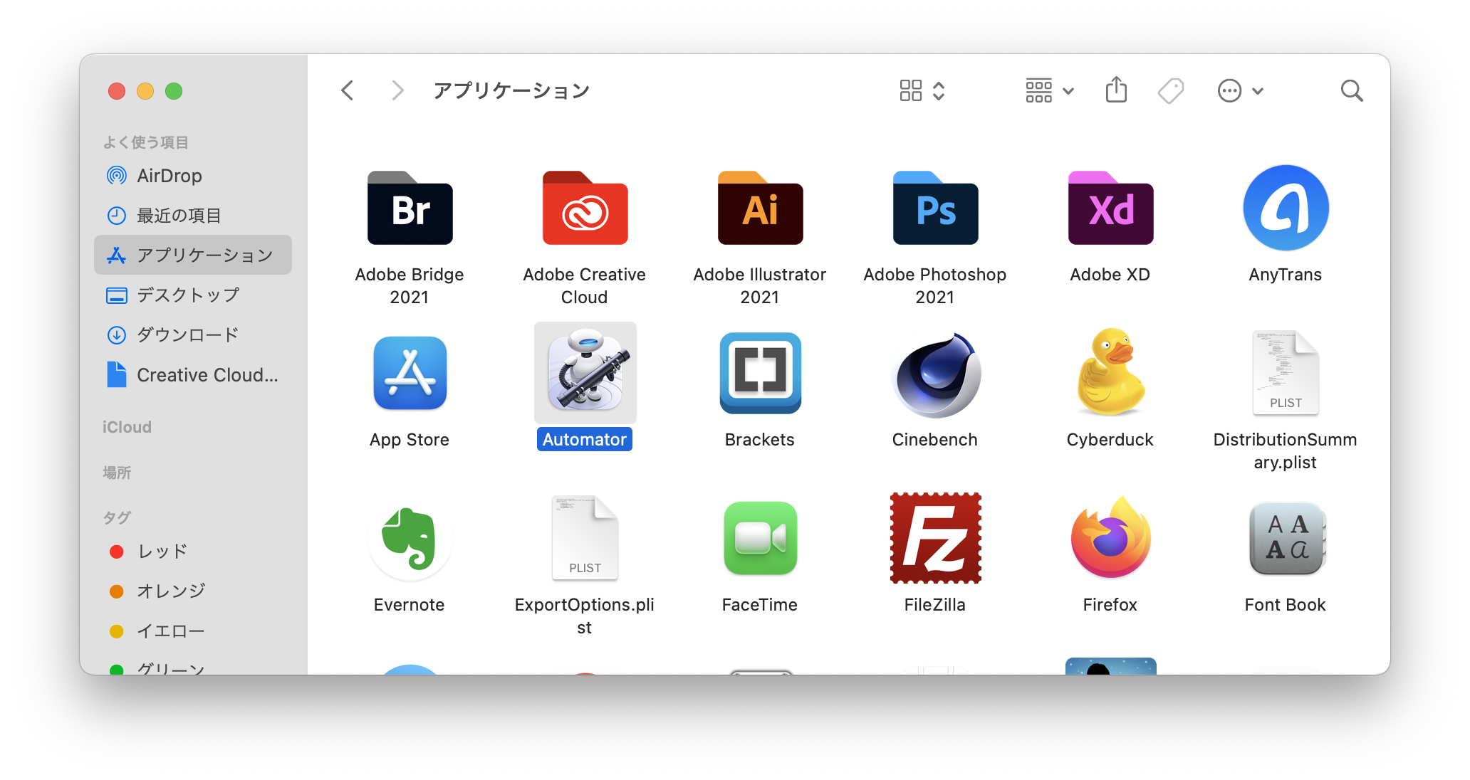The height and width of the screenshot is (780, 1470).
Task: Click the "Adobe XD" name label
Action: click(x=1110, y=275)
